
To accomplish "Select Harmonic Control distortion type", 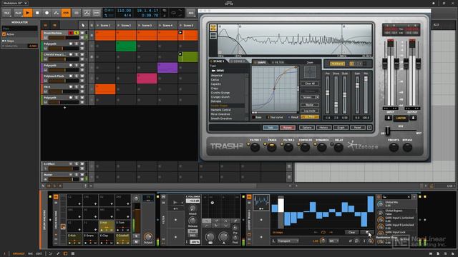I will (x=220, y=110).
